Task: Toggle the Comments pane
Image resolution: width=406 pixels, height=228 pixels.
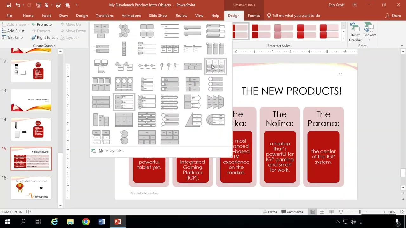Action: pyautogui.click(x=292, y=212)
